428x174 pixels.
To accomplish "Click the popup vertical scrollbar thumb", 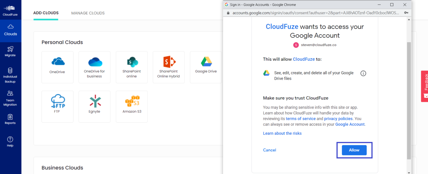I will [x=409, y=101].
